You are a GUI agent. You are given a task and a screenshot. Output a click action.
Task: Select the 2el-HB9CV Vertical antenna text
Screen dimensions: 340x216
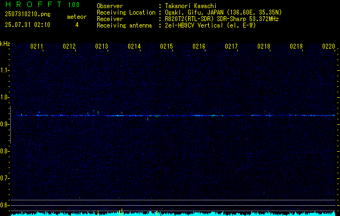click(x=210, y=25)
